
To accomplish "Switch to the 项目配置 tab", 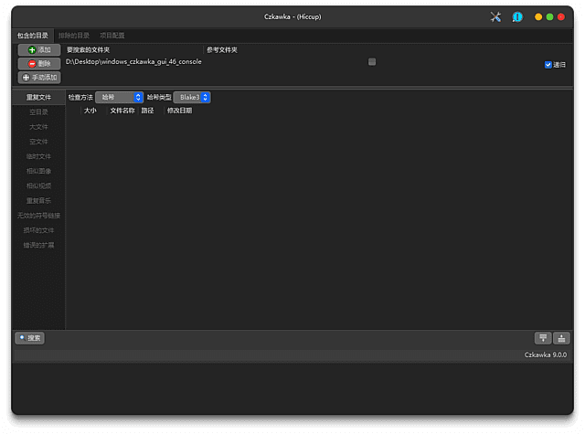I will (112, 36).
